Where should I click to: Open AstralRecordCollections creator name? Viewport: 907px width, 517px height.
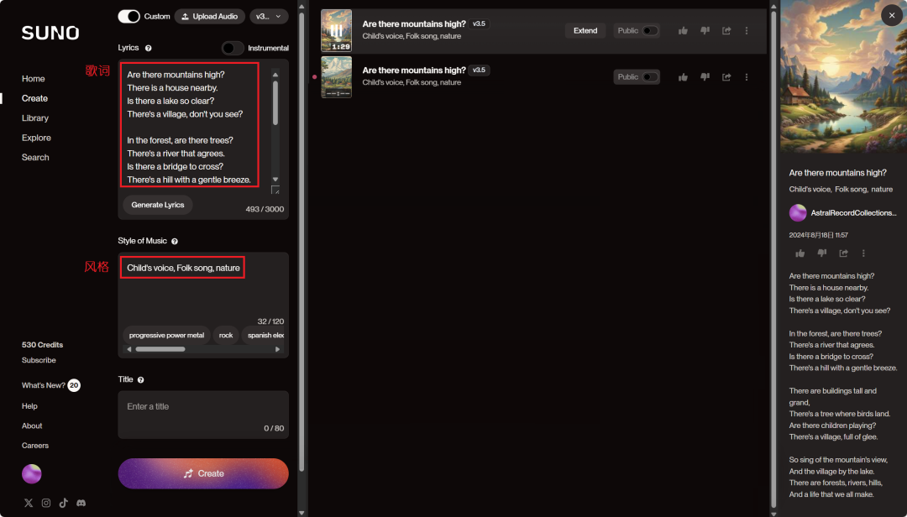click(x=853, y=213)
